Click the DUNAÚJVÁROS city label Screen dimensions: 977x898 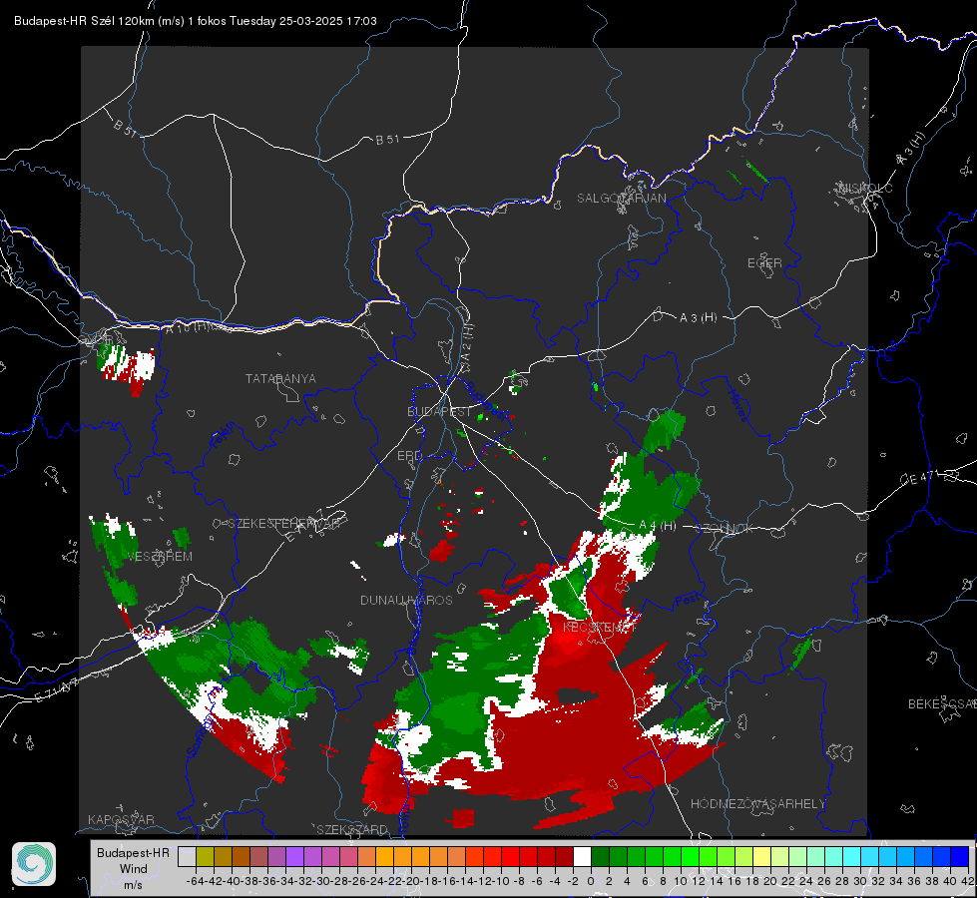(x=406, y=600)
